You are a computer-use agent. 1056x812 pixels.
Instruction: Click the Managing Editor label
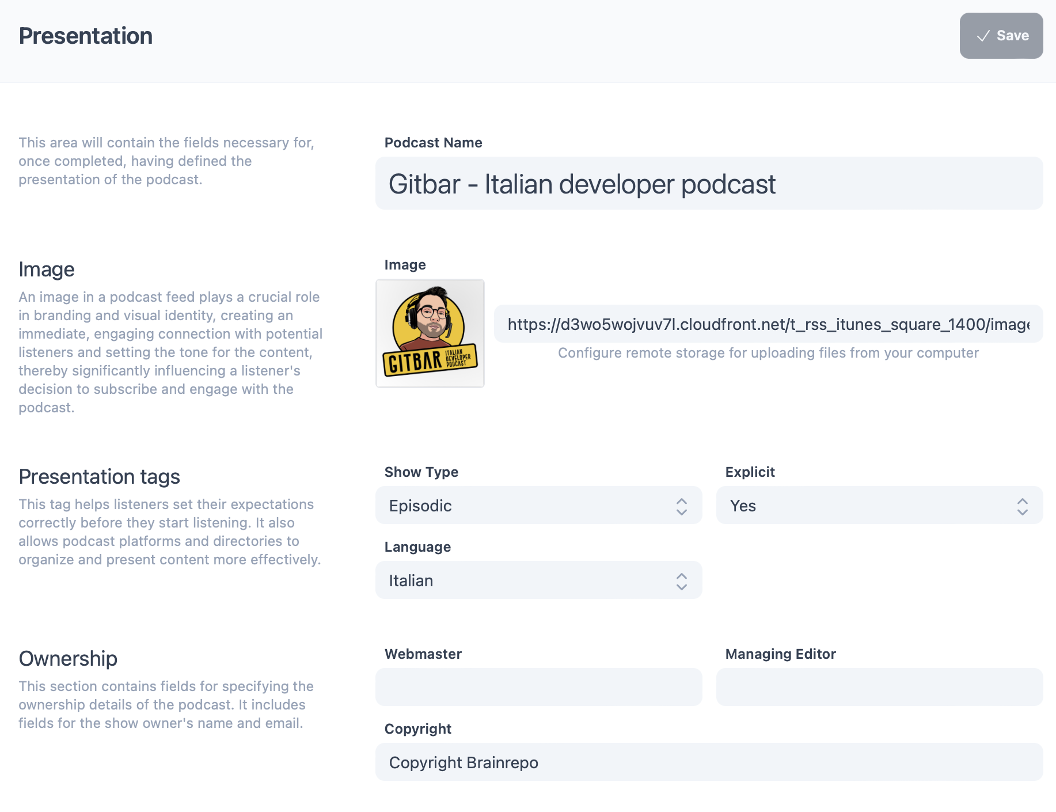(780, 654)
